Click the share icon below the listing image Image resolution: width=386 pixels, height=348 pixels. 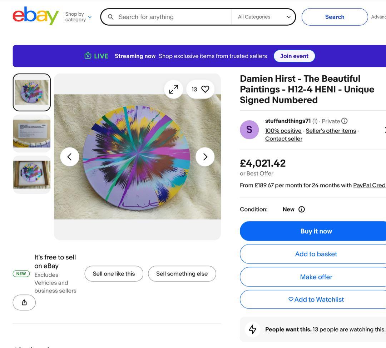[x=24, y=302]
